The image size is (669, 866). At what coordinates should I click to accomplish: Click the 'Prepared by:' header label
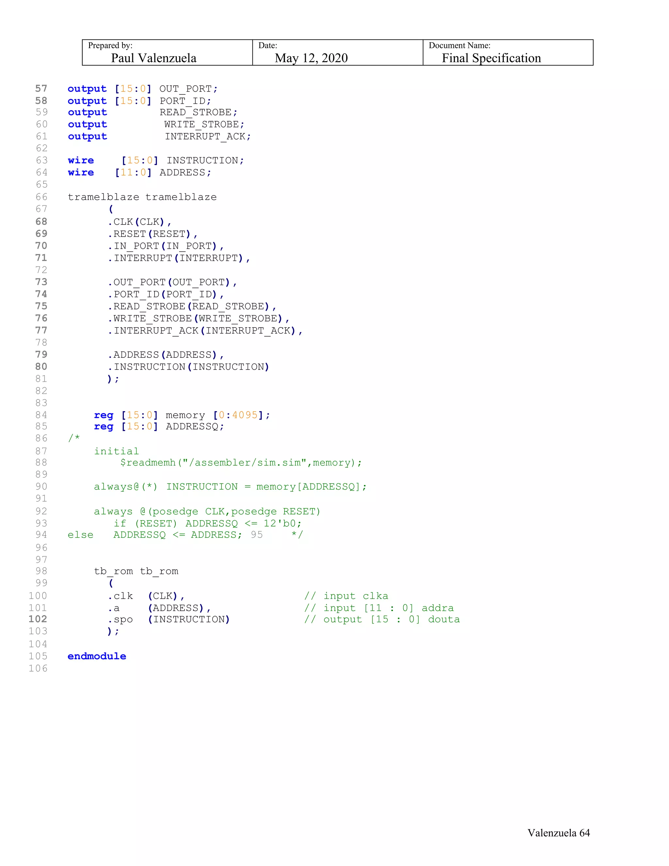pyautogui.click(x=110, y=45)
